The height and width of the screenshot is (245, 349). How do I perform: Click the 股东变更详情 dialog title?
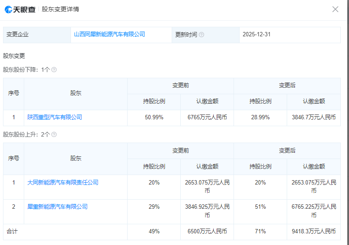tap(61, 9)
